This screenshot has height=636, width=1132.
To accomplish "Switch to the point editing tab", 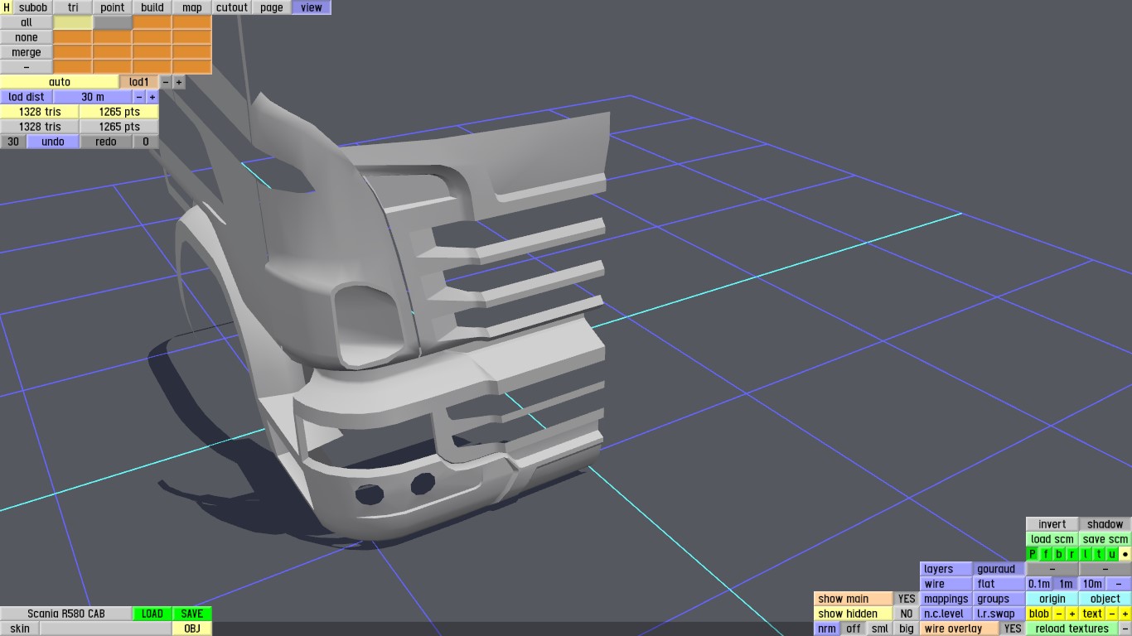I will tap(113, 7).
